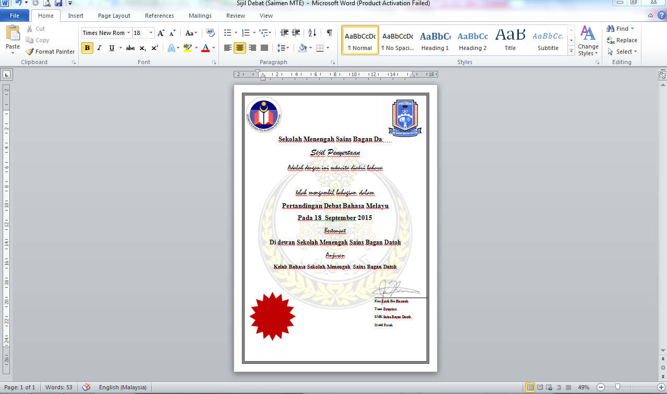This screenshot has height=394, width=667.
Task: Click the Words: 53 status entry
Action: pos(58,387)
